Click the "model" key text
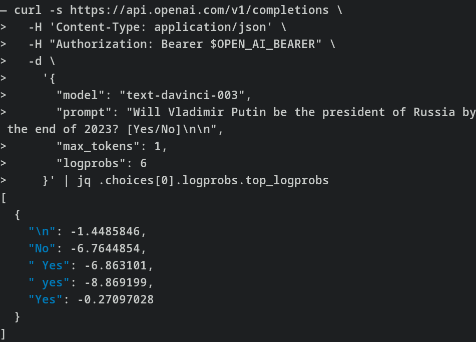Viewport: 476px width, 342px height. pyautogui.click(x=81, y=95)
